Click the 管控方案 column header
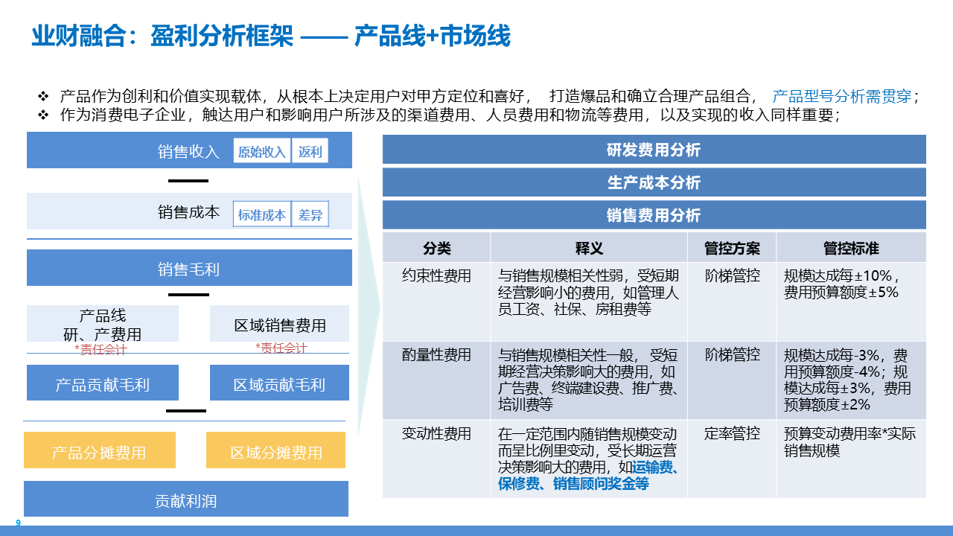The width and height of the screenshot is (953, 536). (x=732, y=247)
